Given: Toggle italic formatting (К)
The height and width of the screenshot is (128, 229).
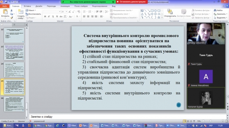Looking at the screenshot, I should pyautogui.click(x=49, y=16).
